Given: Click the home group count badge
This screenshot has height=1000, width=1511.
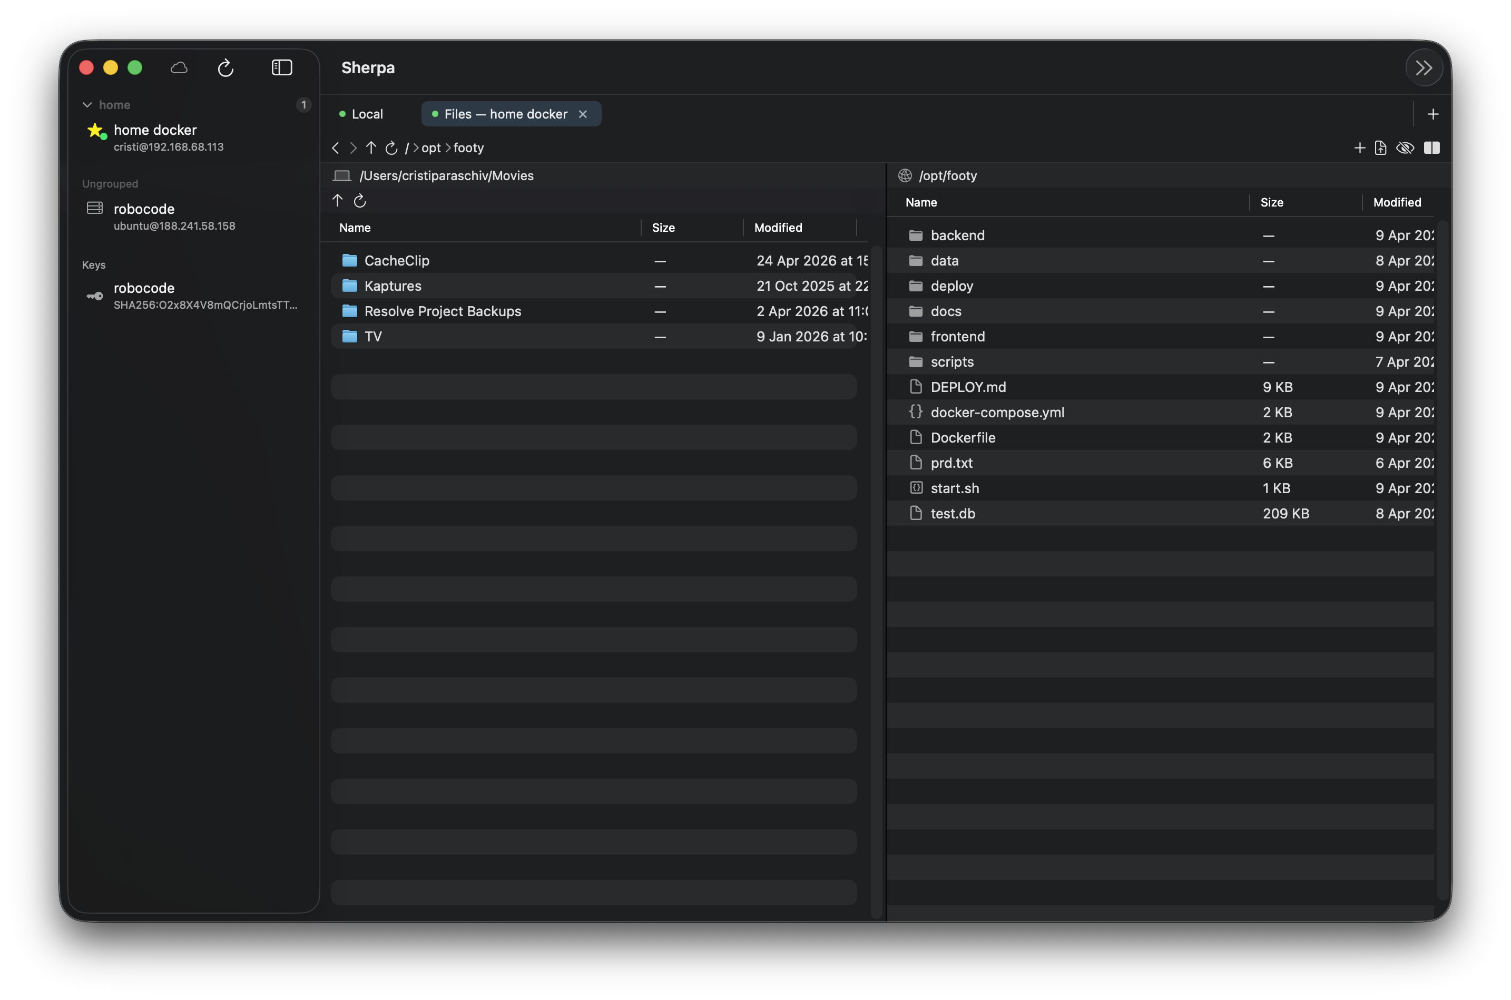Looking at the screenshot, I should point(303,105).
